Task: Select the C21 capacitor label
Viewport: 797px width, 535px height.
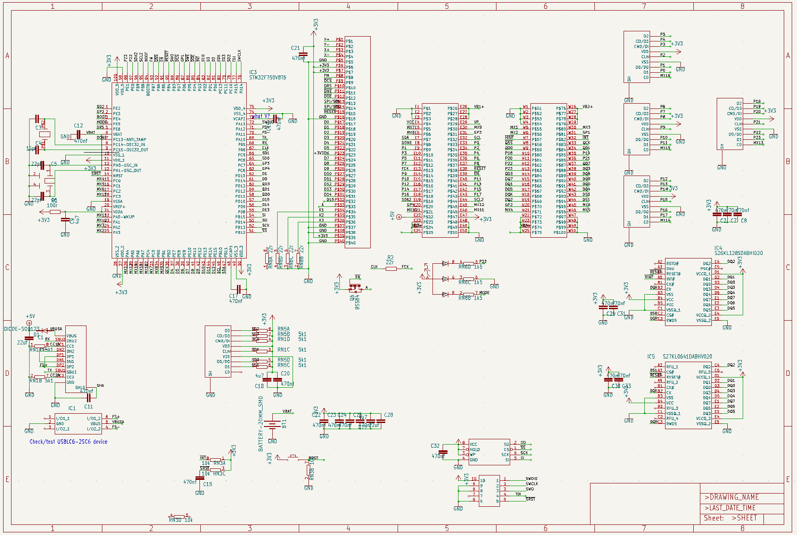Action: 295,48
